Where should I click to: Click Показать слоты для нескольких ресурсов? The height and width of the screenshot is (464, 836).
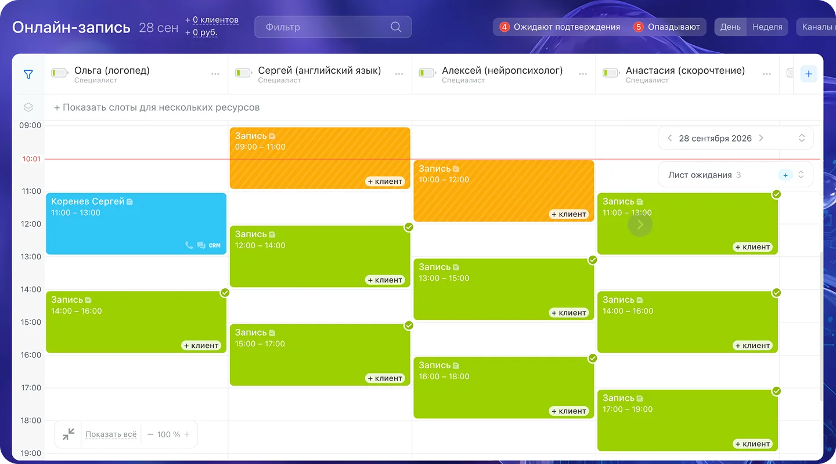[157, 107]
